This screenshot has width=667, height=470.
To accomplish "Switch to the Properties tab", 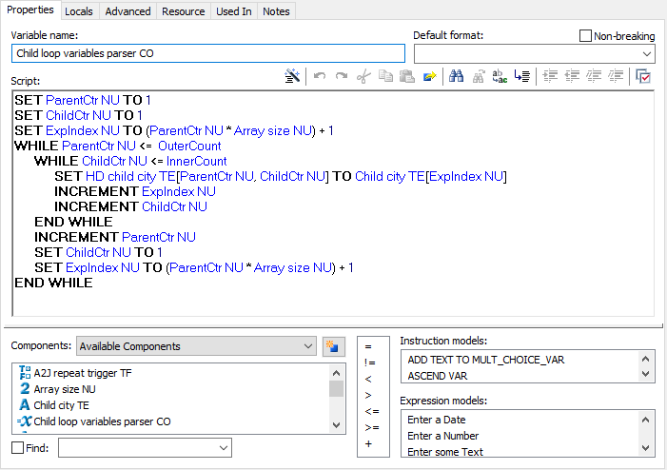I will pyautogui.click(x=30, y=10).
